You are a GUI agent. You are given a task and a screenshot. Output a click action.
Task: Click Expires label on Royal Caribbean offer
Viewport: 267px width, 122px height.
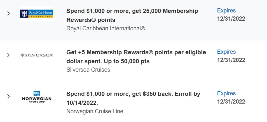point(226,10)
